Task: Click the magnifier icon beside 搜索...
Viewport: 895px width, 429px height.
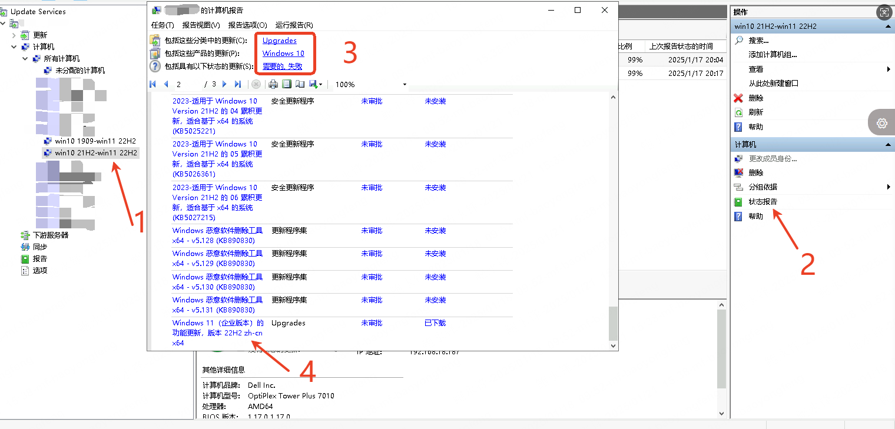Action: pos(739,41)
